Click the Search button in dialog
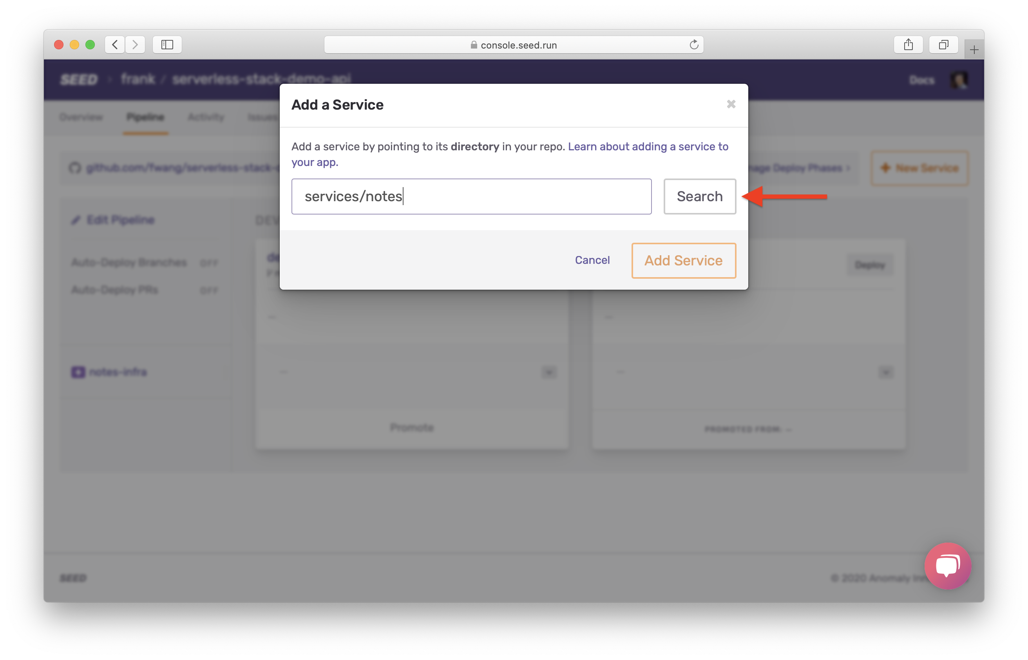The image size is (1028, 660). [x=699, y=196]
